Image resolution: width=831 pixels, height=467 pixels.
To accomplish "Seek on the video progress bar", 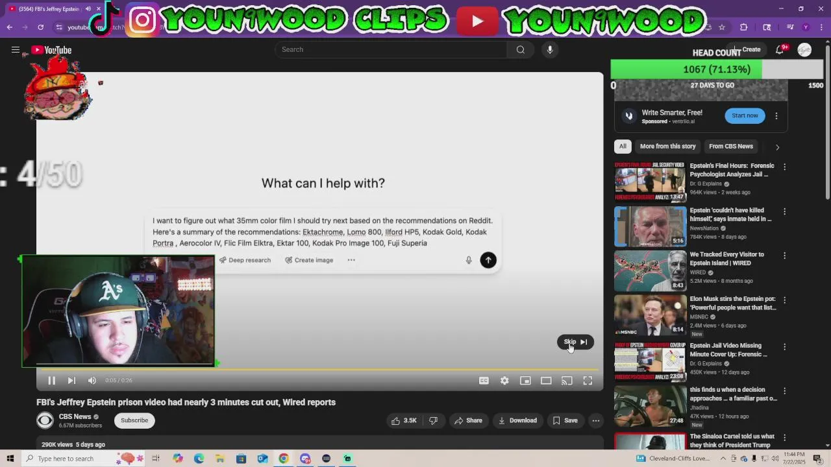I will coord(319,370).
